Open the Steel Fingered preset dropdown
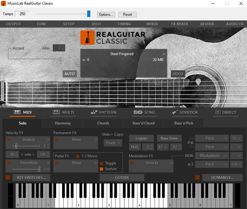The width and height of the screenshot is (247, 209). coord(164,54)
